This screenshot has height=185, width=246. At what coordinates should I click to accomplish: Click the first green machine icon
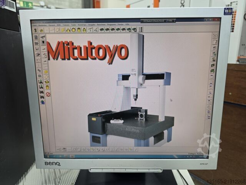coord(102,29)
